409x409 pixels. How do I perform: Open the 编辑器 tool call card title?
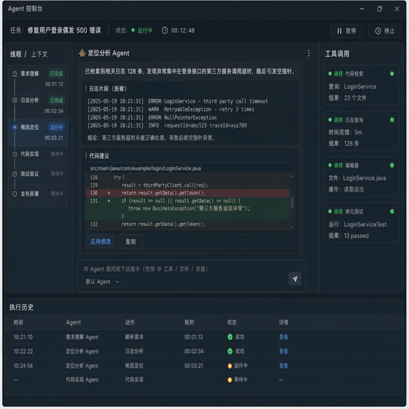(x=352, y=166)
